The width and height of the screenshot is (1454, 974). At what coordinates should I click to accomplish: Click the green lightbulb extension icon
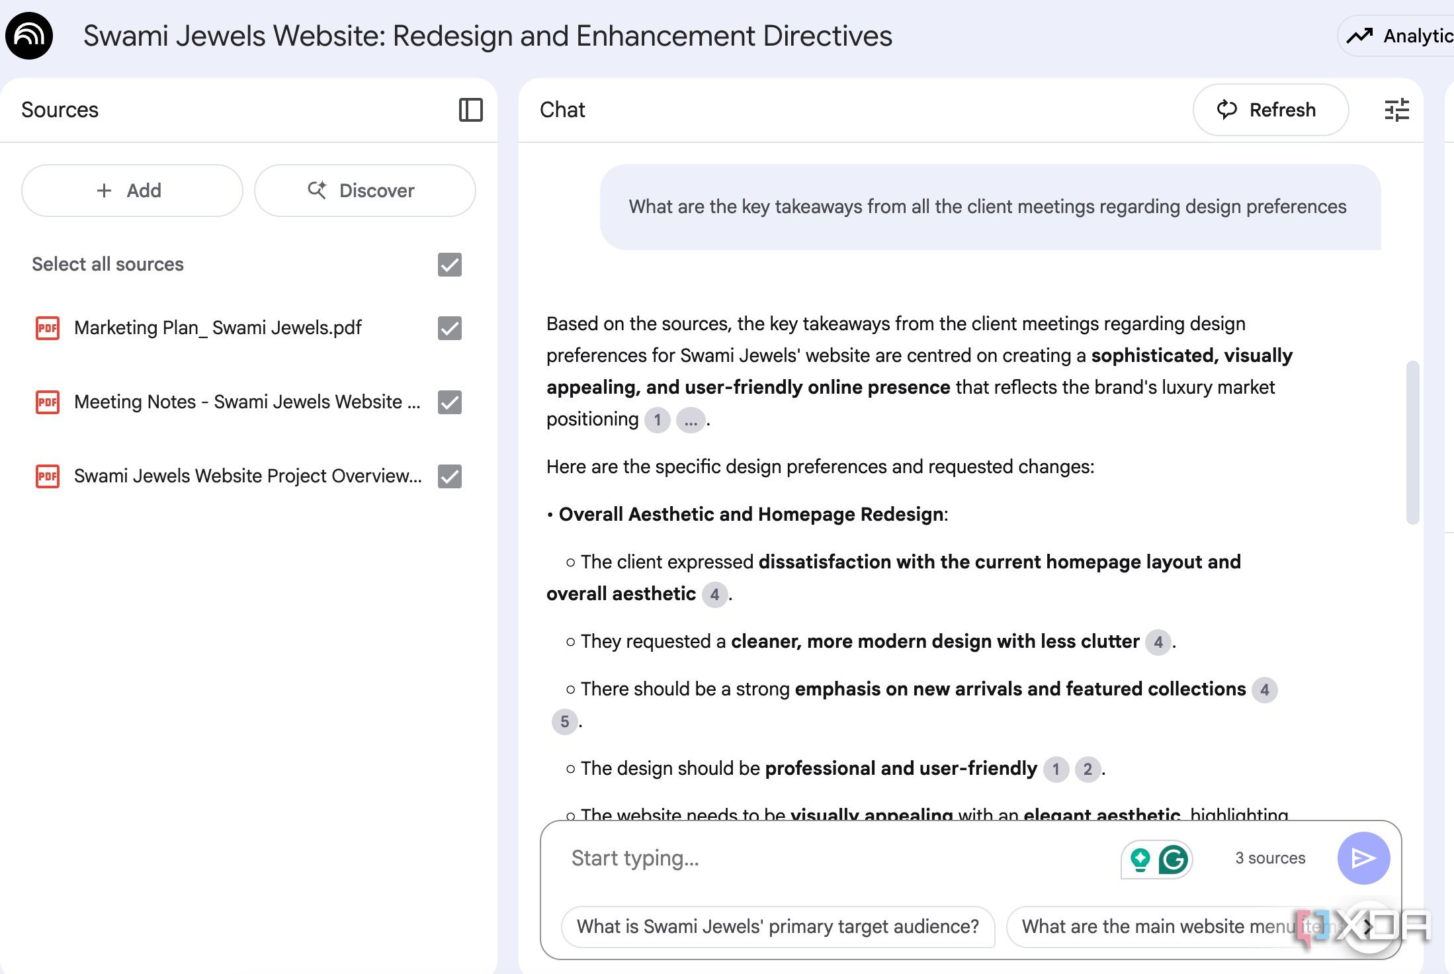click(1140, 860)
